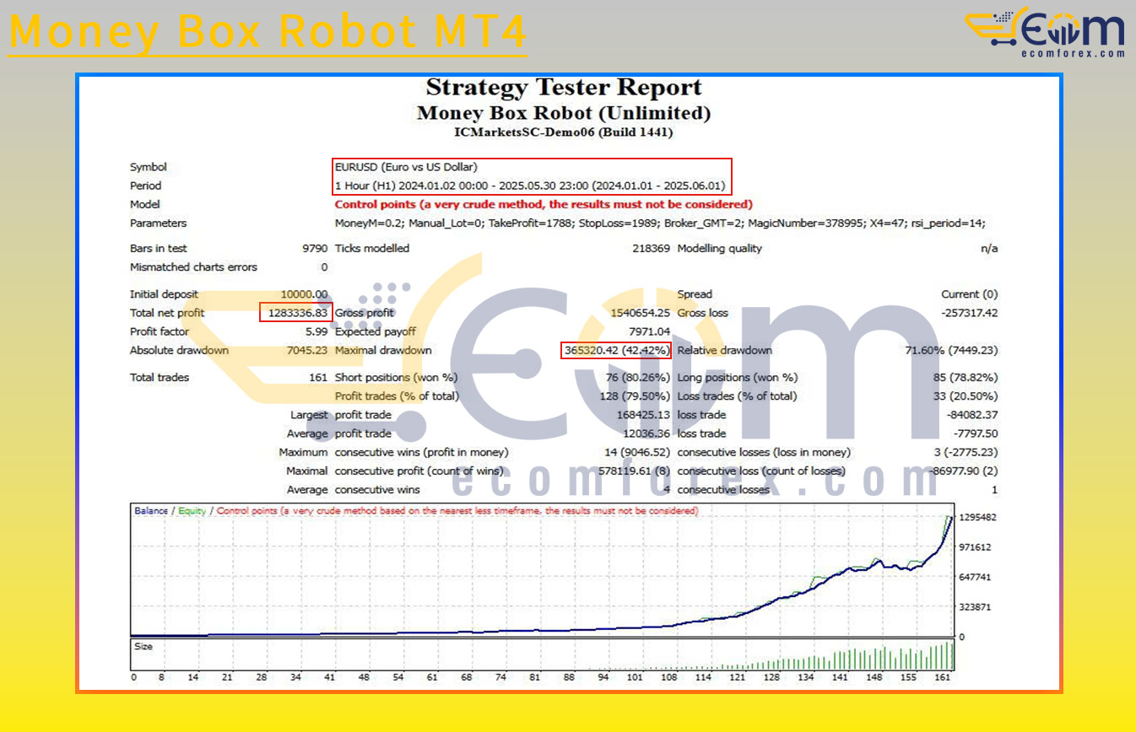
Task: Click the trade number 161 on chart axis
Action: pyautogui.click(x=943, y=677)
